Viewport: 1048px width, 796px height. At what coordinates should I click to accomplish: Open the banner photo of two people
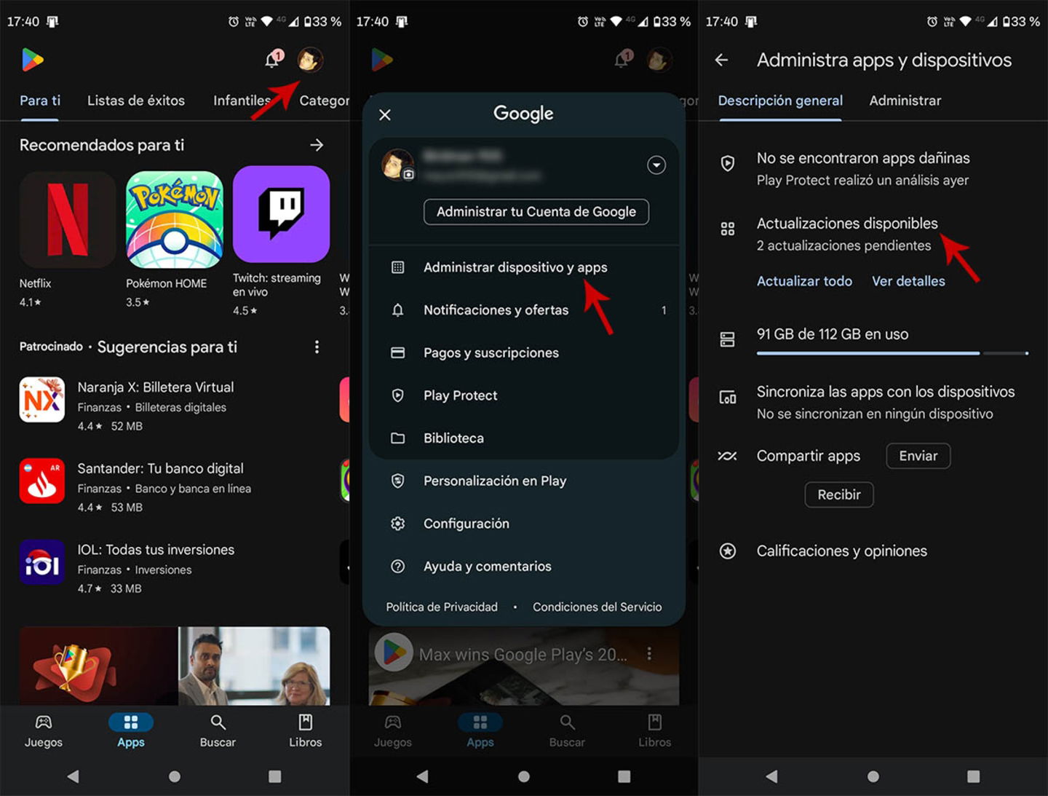tap(254, 666)
